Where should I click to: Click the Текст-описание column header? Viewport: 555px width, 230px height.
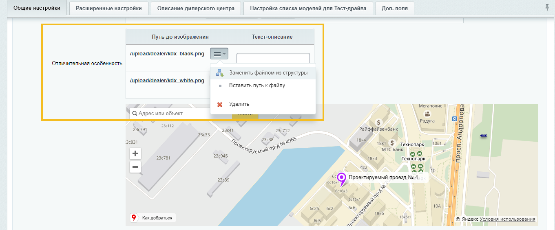click(272, 37)
